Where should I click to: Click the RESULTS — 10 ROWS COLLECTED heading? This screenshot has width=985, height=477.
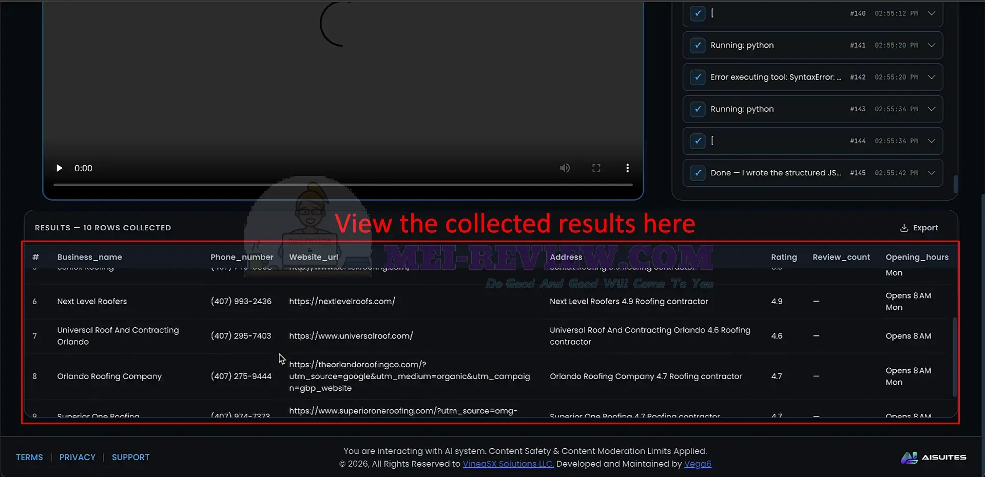click(103, 228)
